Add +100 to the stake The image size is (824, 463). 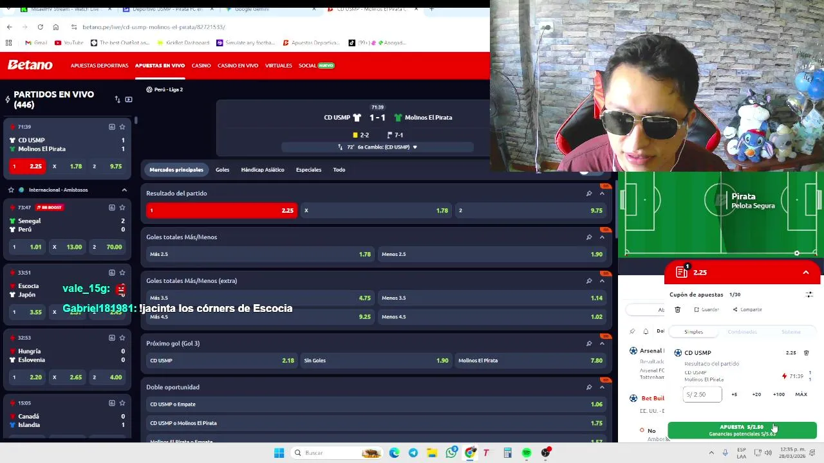(779, 394)
